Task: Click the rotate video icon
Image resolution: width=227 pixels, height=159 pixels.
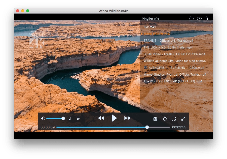Action: [165, 119]
